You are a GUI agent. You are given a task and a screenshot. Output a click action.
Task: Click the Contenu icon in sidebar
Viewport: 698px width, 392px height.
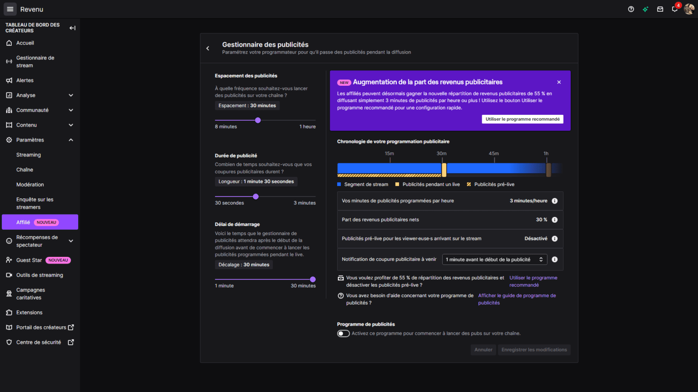click(9, 125)
